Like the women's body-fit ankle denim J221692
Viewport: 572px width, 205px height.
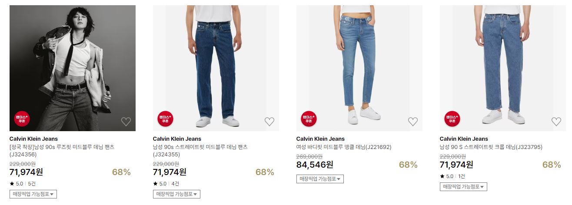tap(413, 122)
